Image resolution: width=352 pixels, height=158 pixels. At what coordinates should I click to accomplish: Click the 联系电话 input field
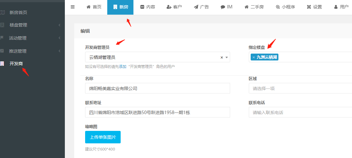[300, 113]
